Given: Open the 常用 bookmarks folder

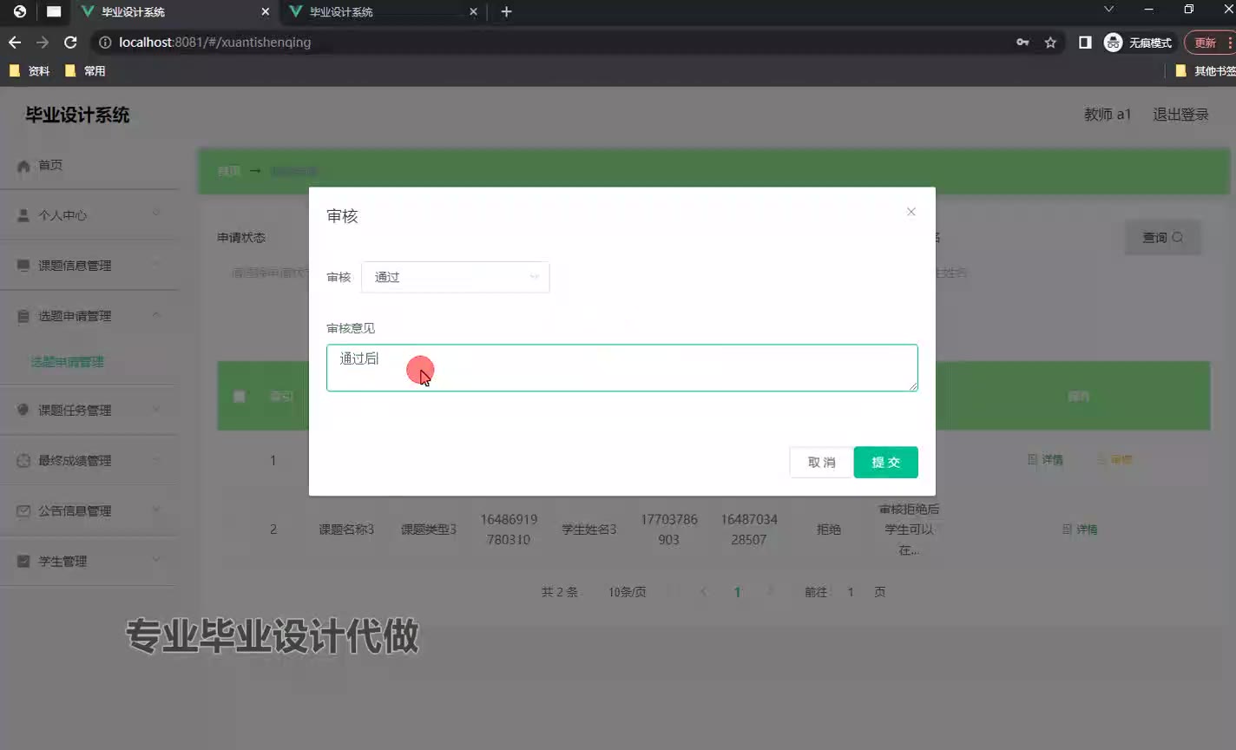Looking at the screenshot, I should pos(85,71).
